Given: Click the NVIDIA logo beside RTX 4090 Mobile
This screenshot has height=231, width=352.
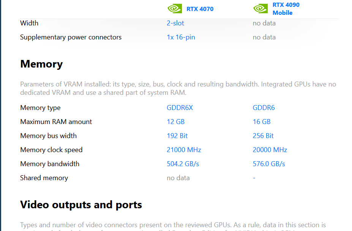Looking at the screenshot, I should 260,9.
